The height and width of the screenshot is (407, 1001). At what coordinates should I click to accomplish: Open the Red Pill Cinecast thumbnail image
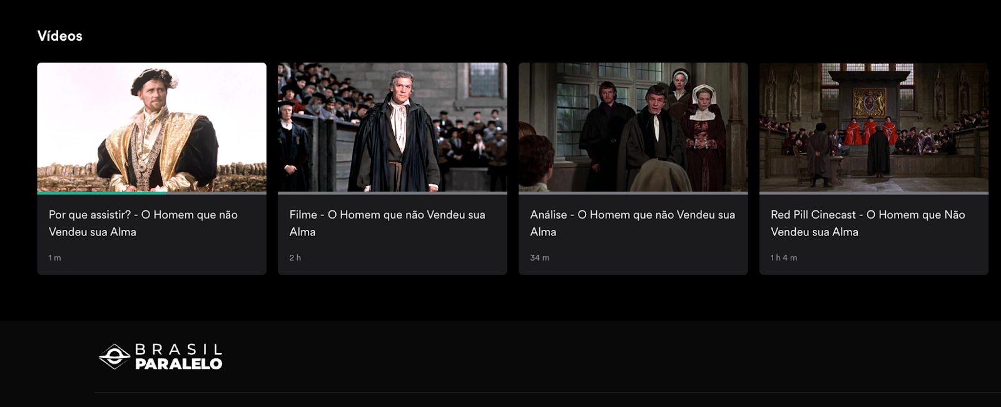[874, 127]
